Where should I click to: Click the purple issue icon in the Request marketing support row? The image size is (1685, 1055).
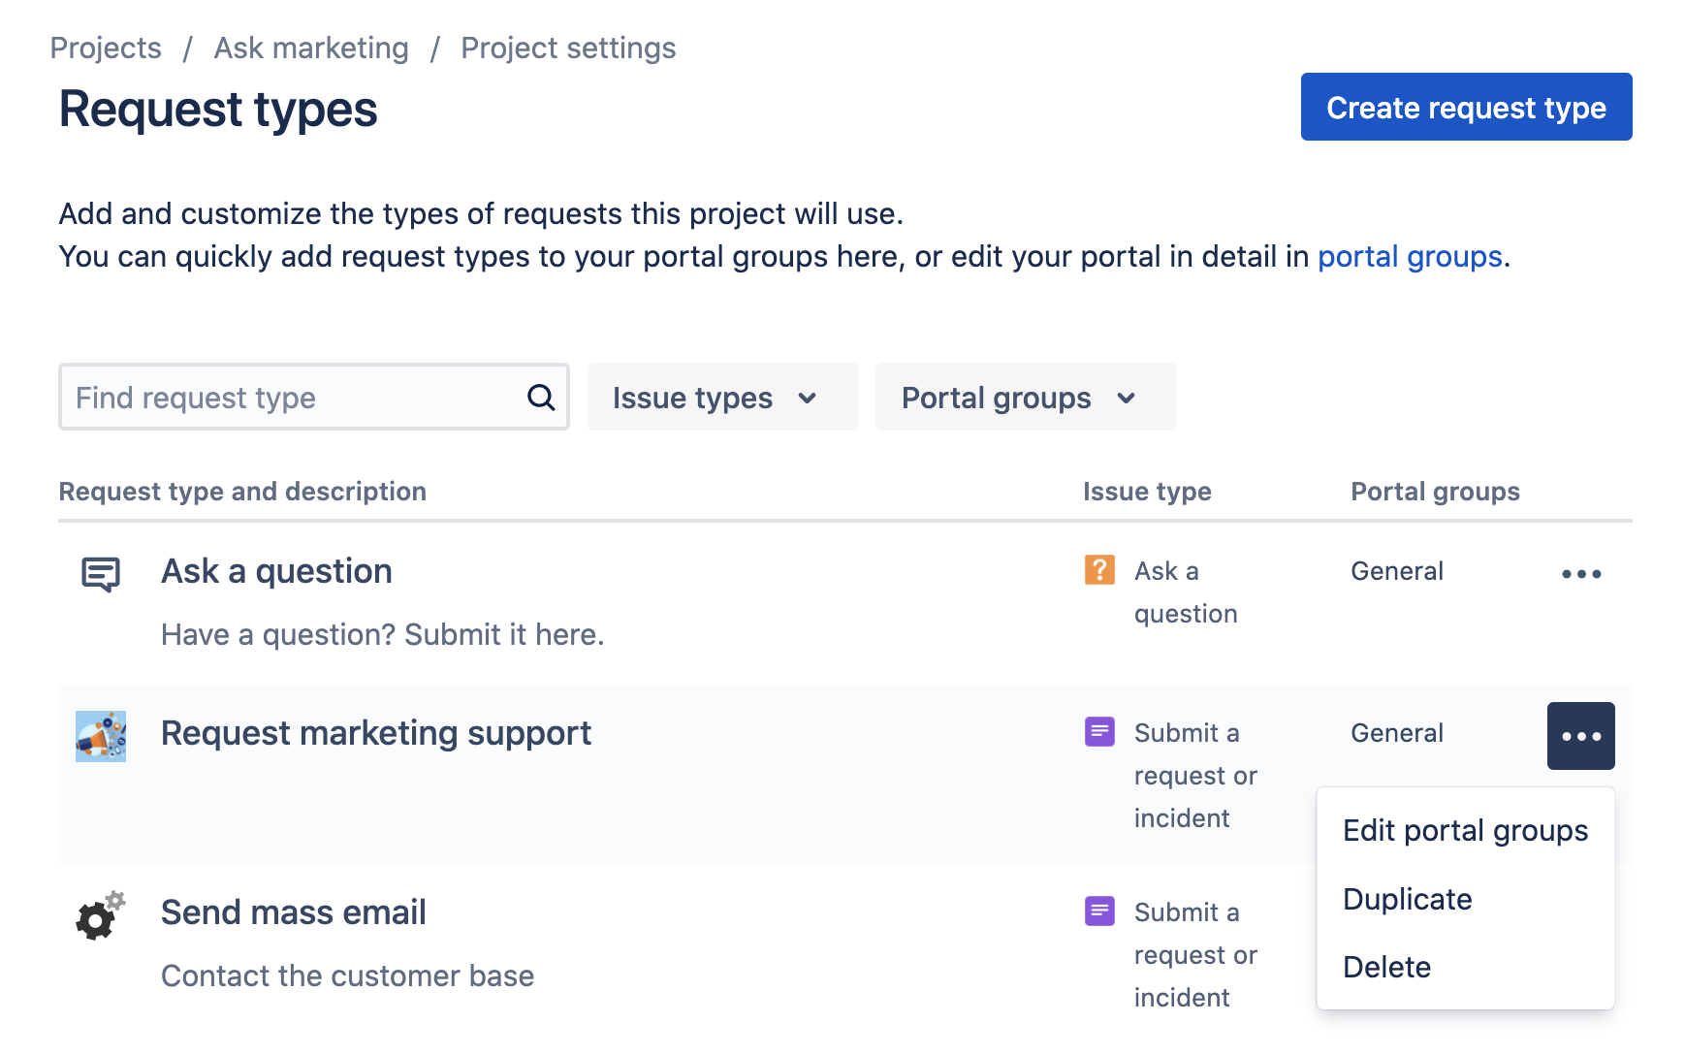[x=1099, y=731]
